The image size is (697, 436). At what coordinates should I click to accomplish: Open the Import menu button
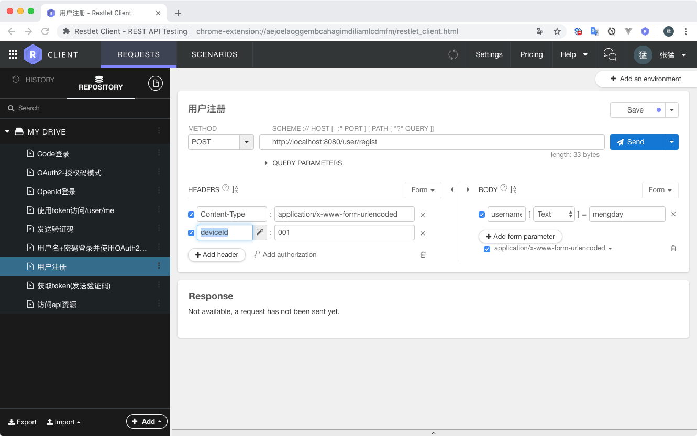63,422
